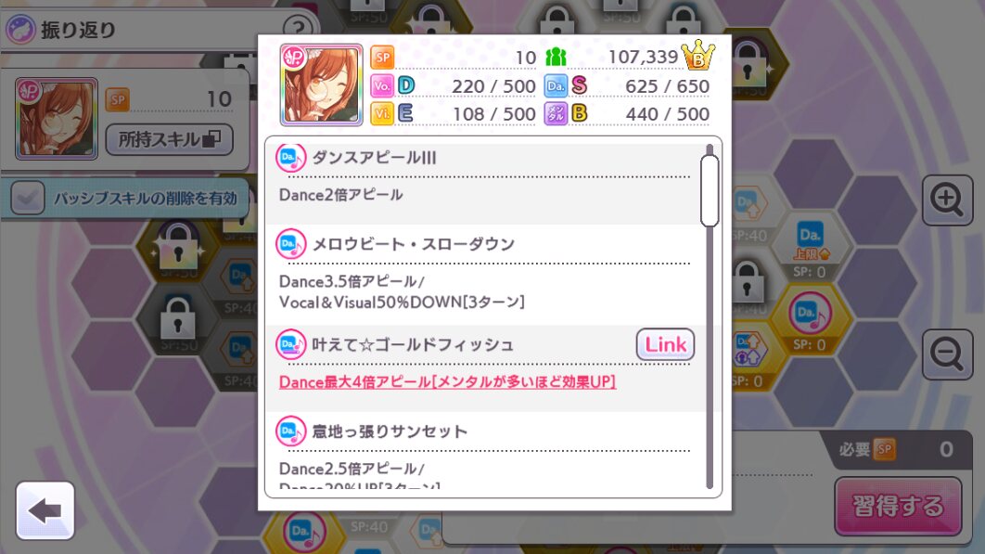Tap the green fans count icon

click(x=556, y=57)
